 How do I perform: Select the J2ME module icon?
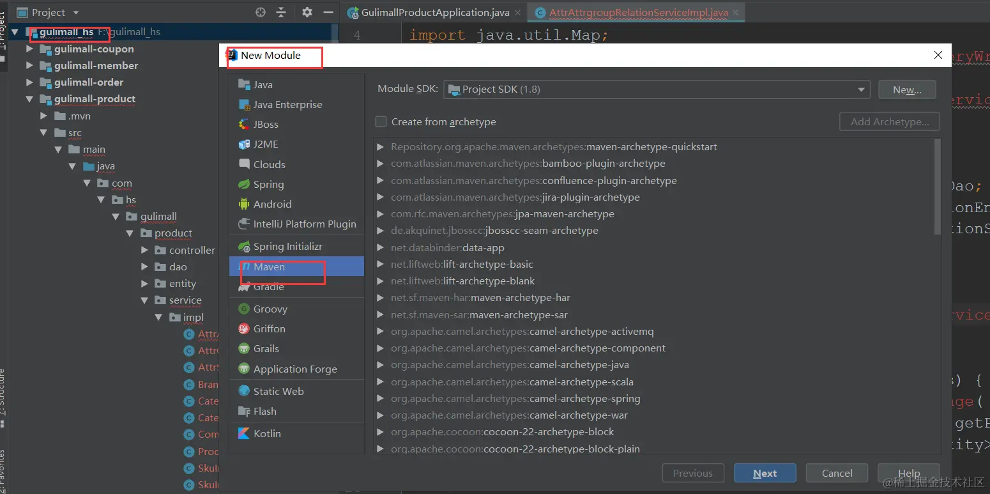[243, 144]
